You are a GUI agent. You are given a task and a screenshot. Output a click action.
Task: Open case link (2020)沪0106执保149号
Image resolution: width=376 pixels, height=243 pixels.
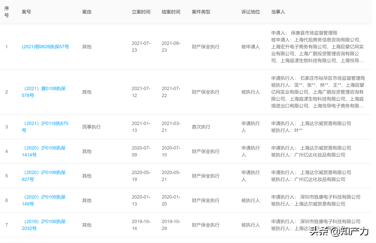tap(44, 201)
